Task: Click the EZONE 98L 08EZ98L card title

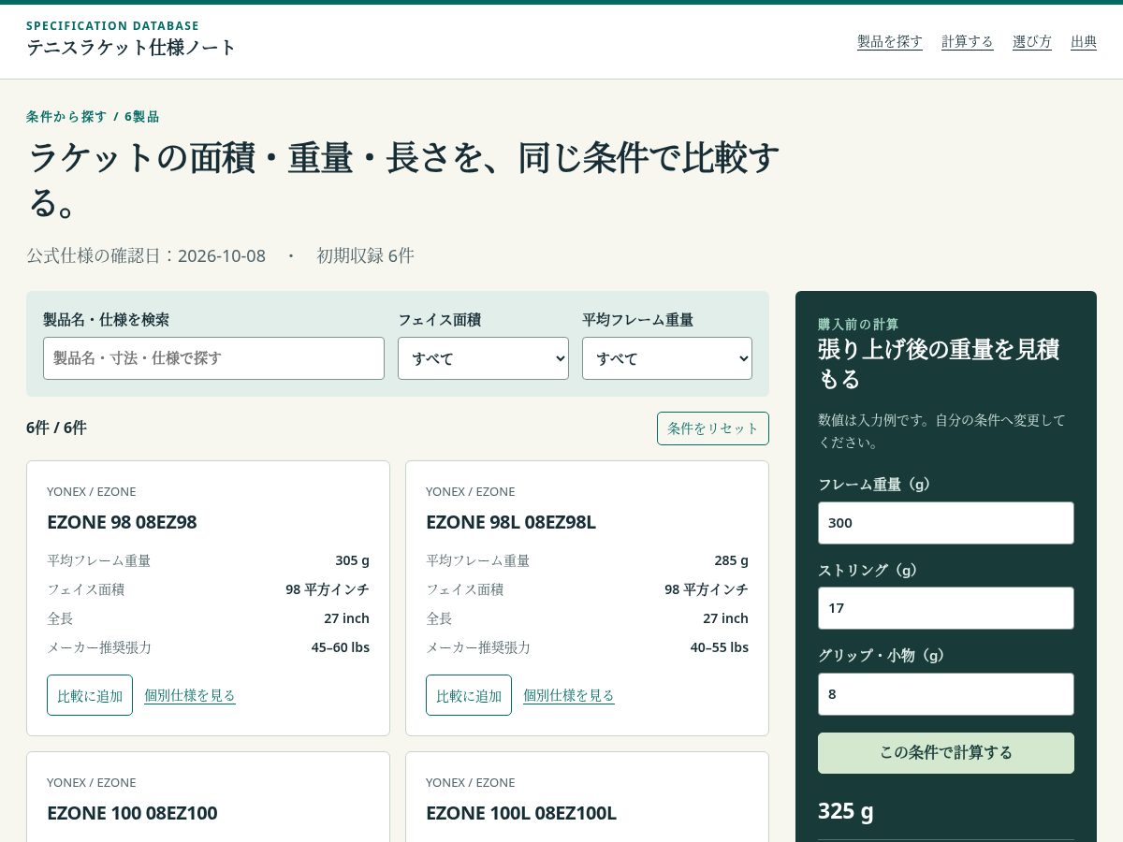Action: point(511,522)
